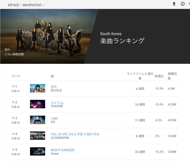Open the LE SSERAFIM song title link

tap(75, 134)
